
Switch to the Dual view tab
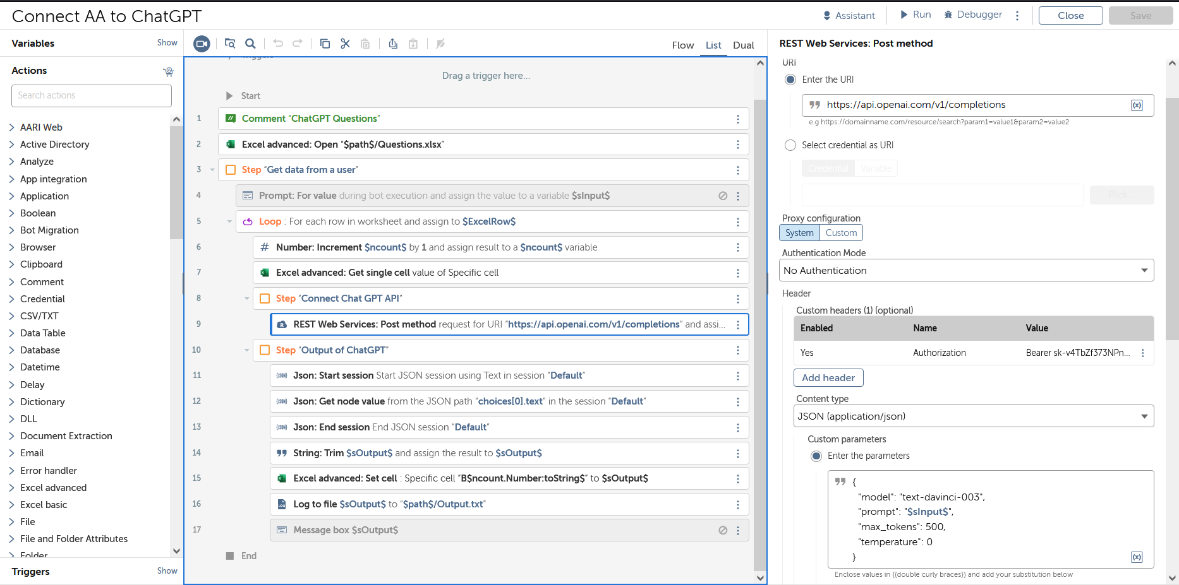coord(743,45)
